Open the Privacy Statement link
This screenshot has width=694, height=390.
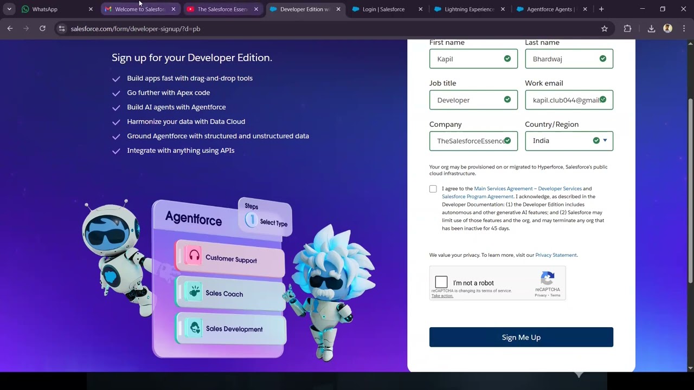click(556, 255)
